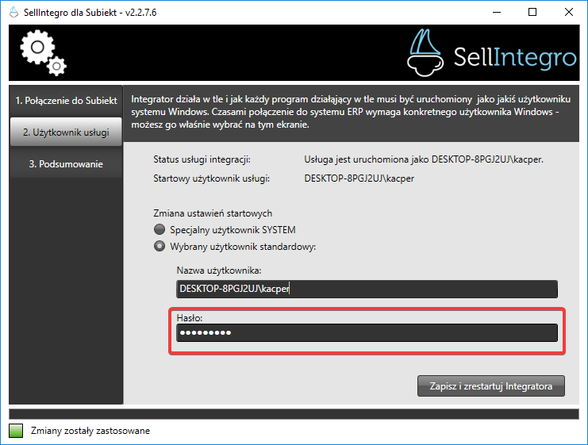Screen dimensions: 588x445
Task: Click the Integrator działa w tle description
Action: pyautogui.click(x=351, y=112)
